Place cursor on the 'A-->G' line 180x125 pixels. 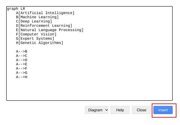point(22,73)
